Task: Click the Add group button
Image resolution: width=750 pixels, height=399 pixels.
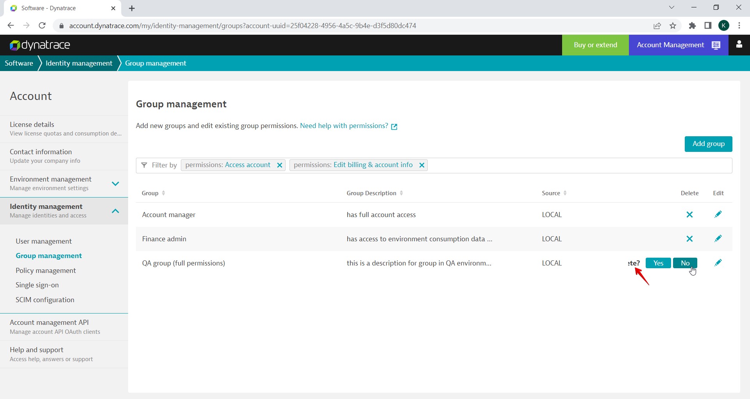Action: (708, 144)
